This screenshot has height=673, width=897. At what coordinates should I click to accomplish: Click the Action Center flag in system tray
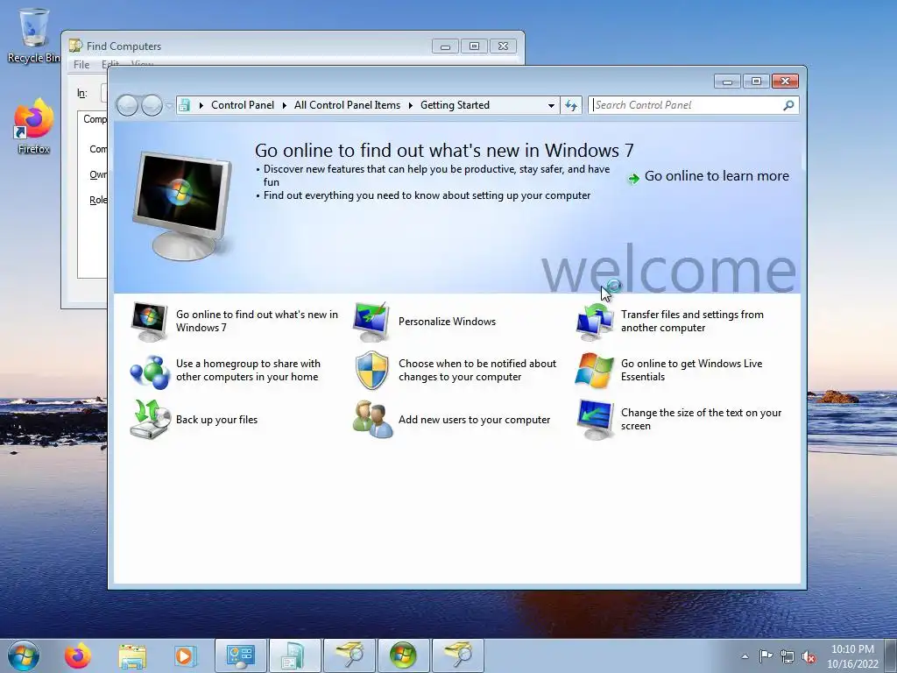point(766,656)
